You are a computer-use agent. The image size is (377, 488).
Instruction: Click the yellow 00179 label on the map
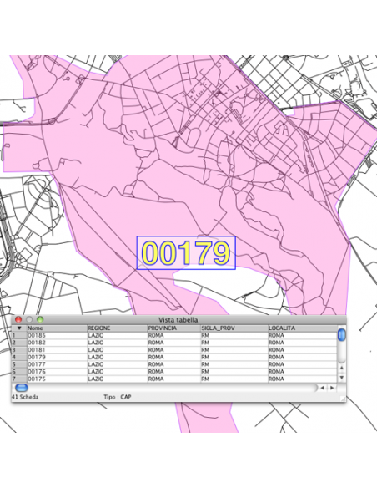[x=186, y=252]
